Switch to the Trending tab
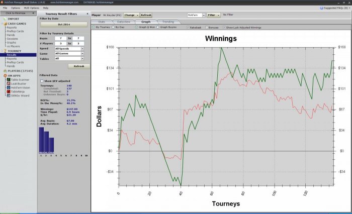352x214 pixels. point(168,22)
